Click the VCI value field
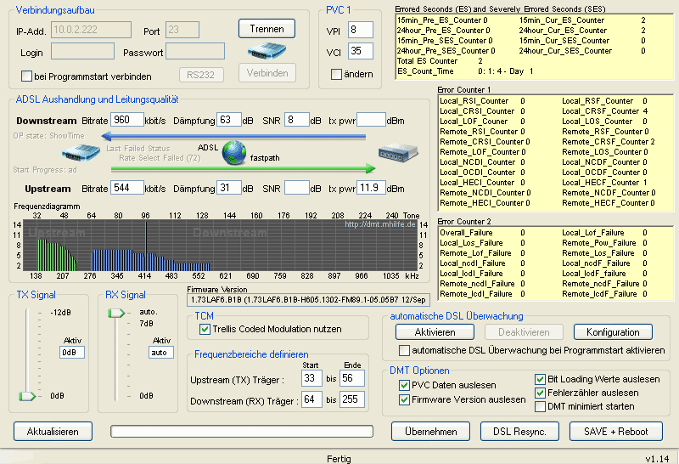 (360, 51)
